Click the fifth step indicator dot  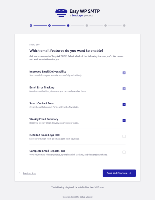[105, 25]
